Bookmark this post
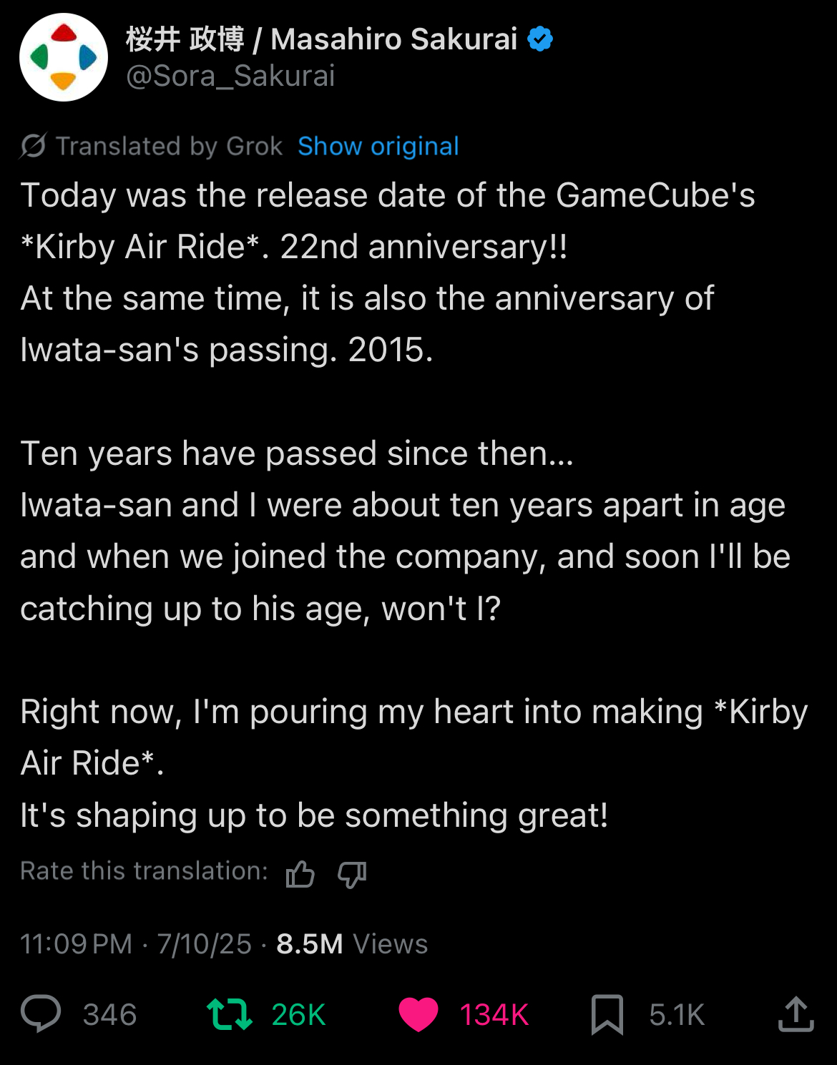This screenshot has height=1065, width=837. click(607, 1014)
